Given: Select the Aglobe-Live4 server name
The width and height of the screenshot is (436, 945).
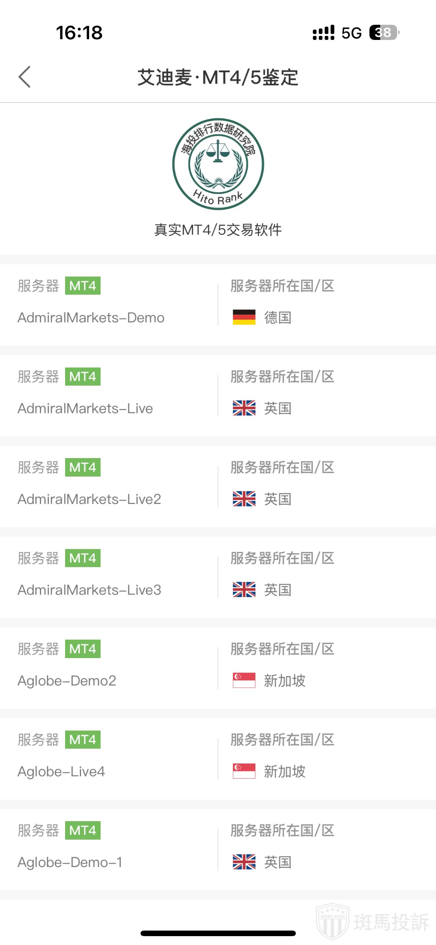Looking at the screenshot, I should point(61,772).
